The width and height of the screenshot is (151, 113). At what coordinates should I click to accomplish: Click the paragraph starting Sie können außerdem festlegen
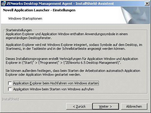coord(73,73)
